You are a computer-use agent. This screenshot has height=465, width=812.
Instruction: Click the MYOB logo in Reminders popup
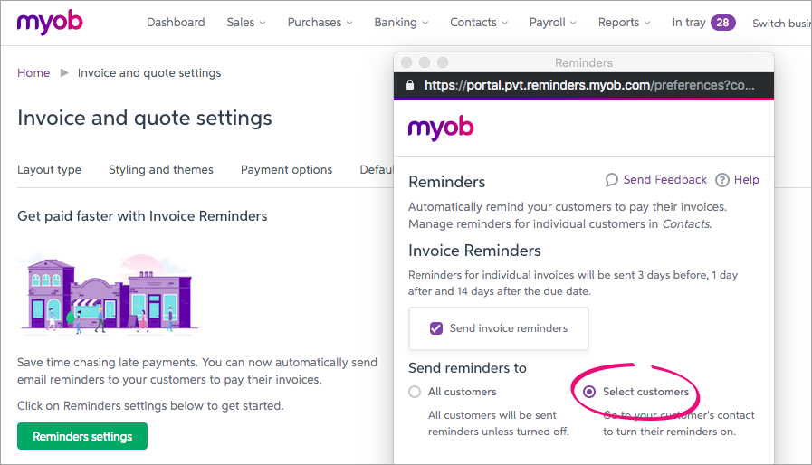coord(441,128)
